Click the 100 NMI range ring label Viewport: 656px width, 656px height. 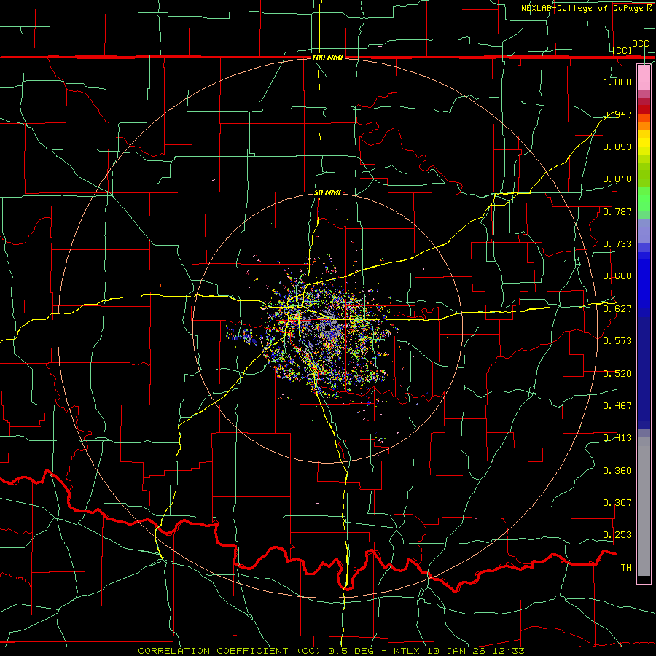(327, 58)
